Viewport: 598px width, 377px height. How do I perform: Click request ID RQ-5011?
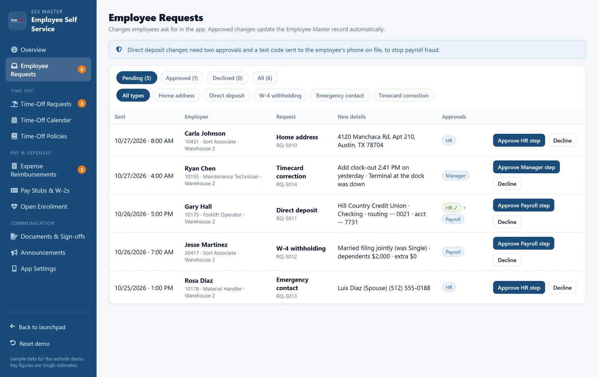(286, 219)
